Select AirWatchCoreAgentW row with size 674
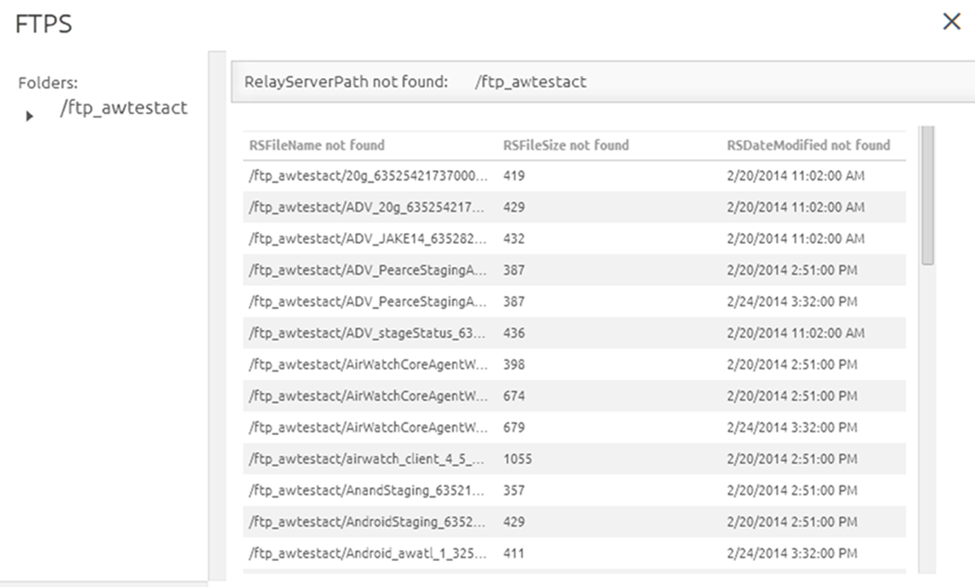The width and height of the screenshot is (975, 587). coord(574,396)
